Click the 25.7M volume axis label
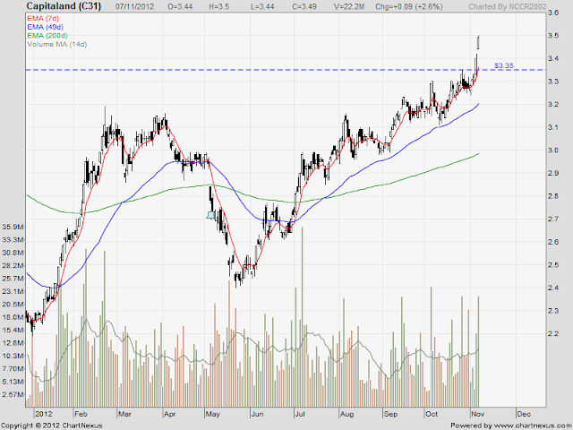This screenshot has width=573, height=430. [13, 279]
